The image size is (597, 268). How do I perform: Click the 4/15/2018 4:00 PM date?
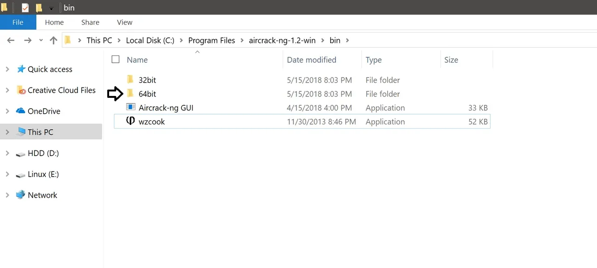tap(319, 108)
